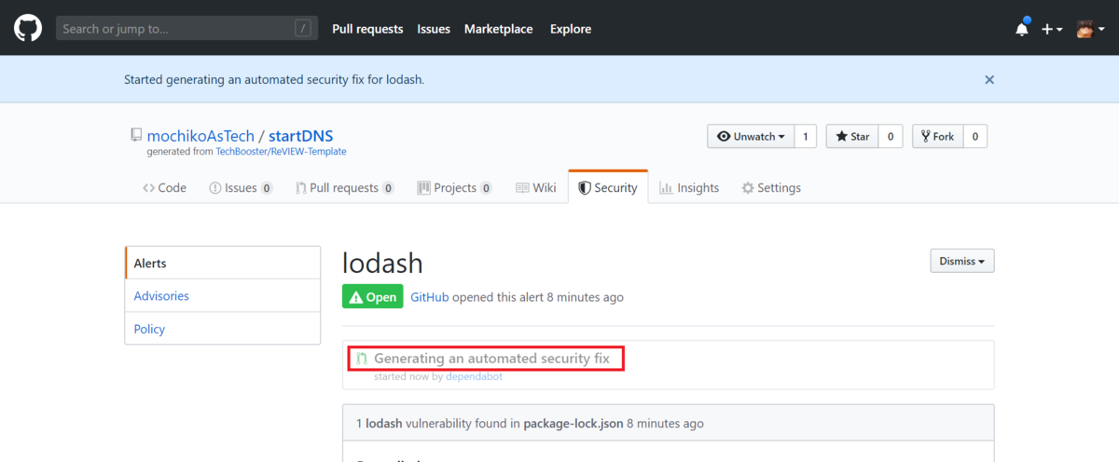The width and height of the screenshot is (1119, 462).
Task: Open the GitHub home logo
Action: pyautogui.click(x=29, y=28)
